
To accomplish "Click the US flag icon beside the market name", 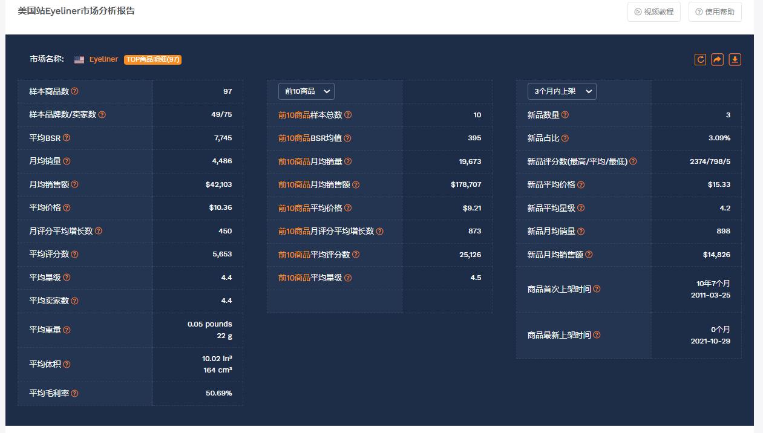I will pyautogui.click(x=79, y=59).
